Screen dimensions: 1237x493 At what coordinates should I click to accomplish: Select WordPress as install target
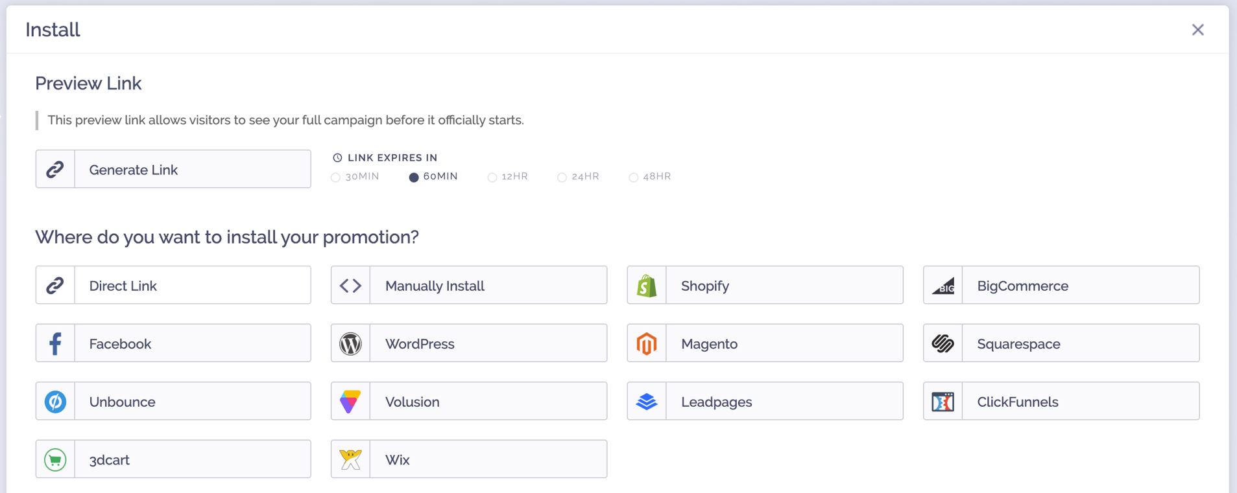(469, 343)
